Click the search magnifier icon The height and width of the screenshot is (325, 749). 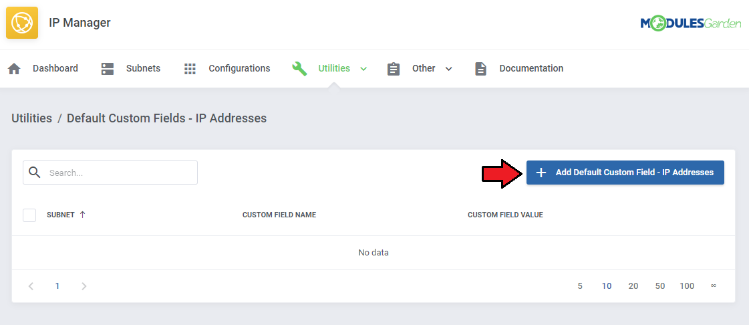pos(34,172)
